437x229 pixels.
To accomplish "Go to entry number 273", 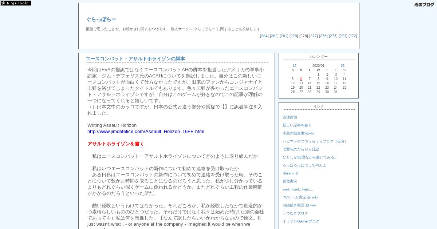I will (343, 36).
